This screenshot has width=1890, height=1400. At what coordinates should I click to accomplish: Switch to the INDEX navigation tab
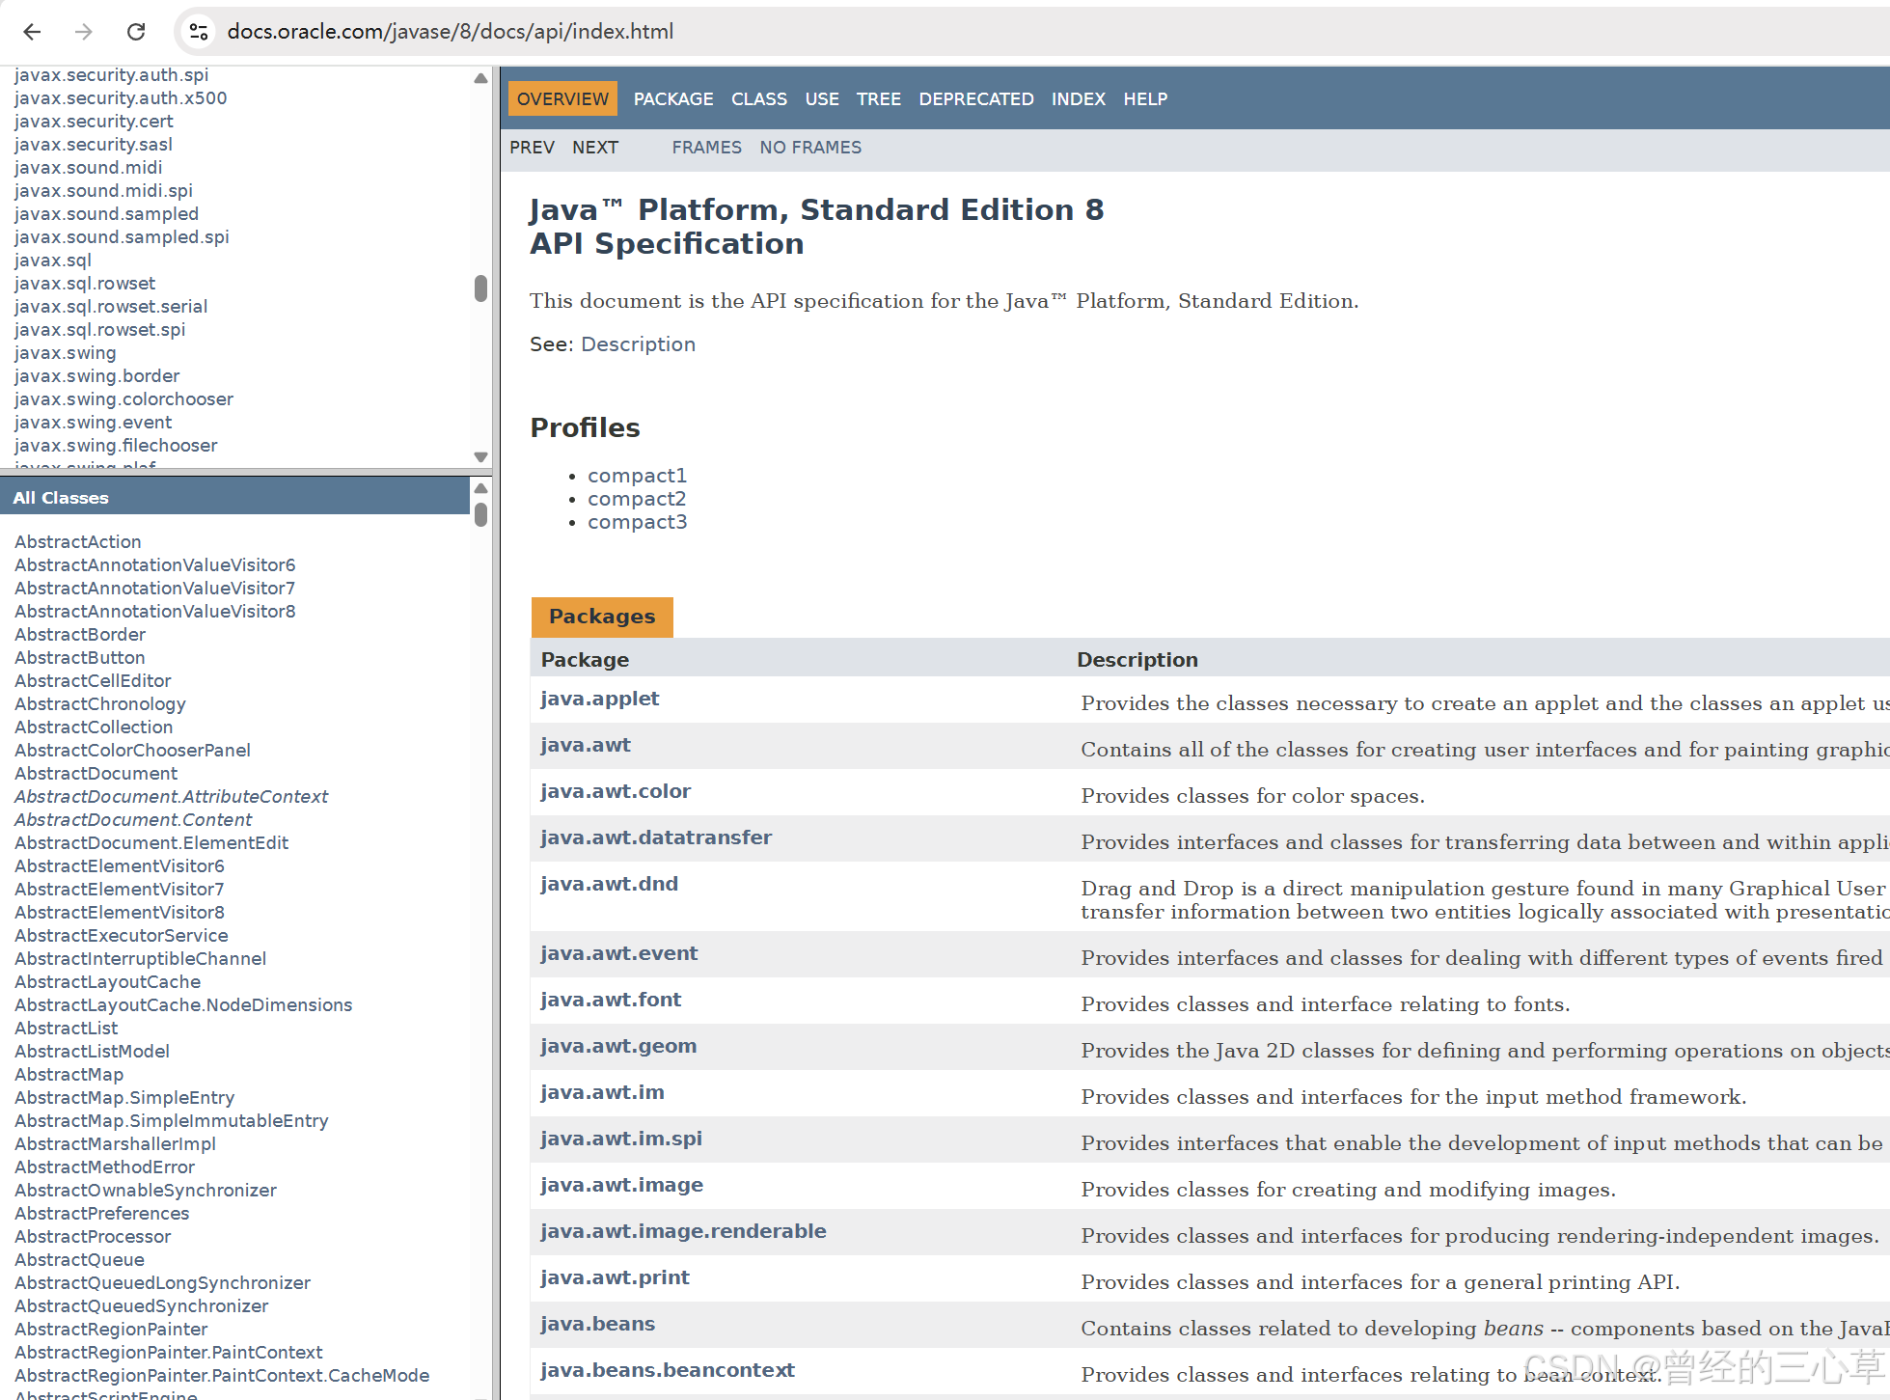click(1078, 99)
